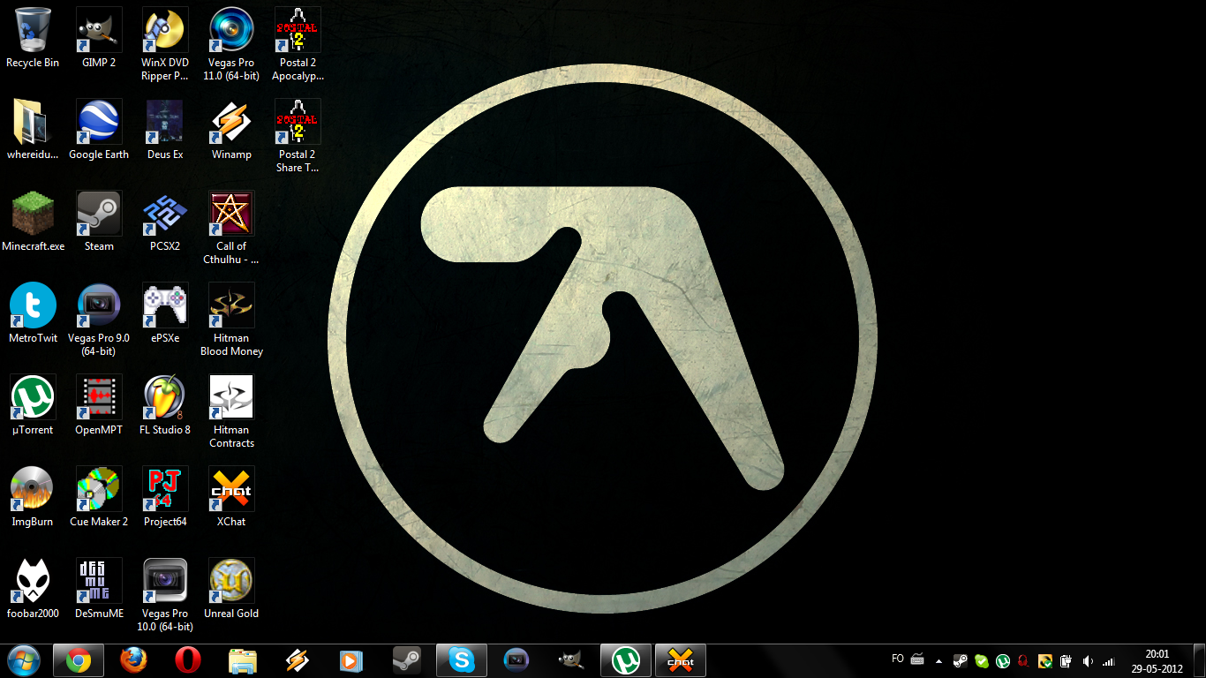The width and height of the screenshot is (1206, 678).
Task: Select the Minecraft.exe desktop icon
Action: tap(33, 222)
